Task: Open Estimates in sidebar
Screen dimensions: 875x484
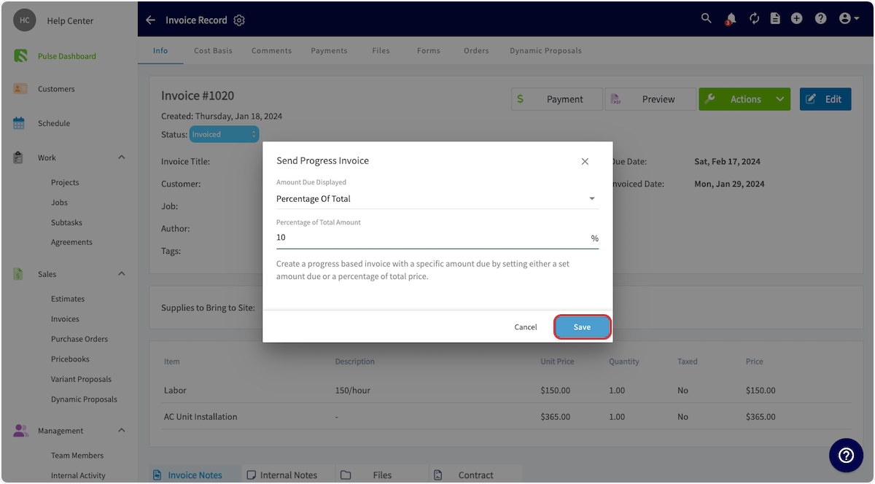Action: pyautogui.click(x=68, y=299)
